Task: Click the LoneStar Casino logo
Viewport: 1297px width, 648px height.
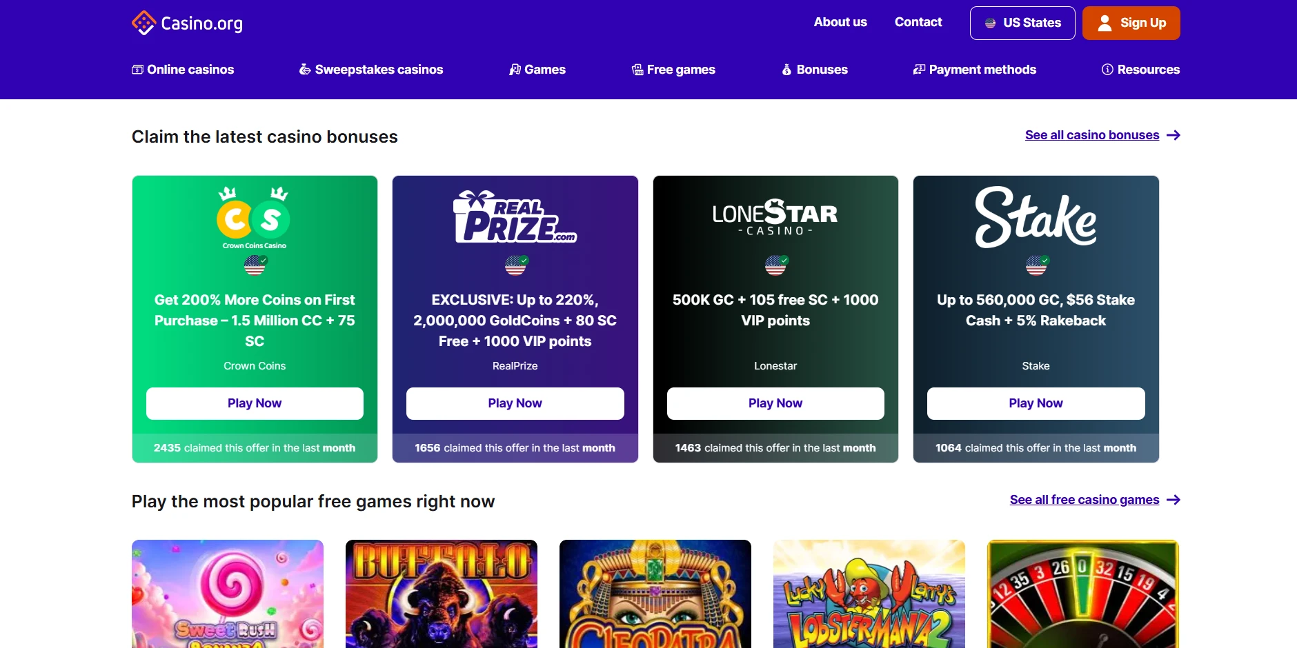Action: click(775, 217)
